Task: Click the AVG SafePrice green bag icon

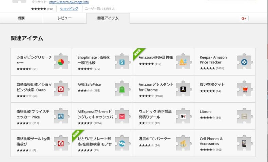Action: pyautogui.click(x=122, y=89)
